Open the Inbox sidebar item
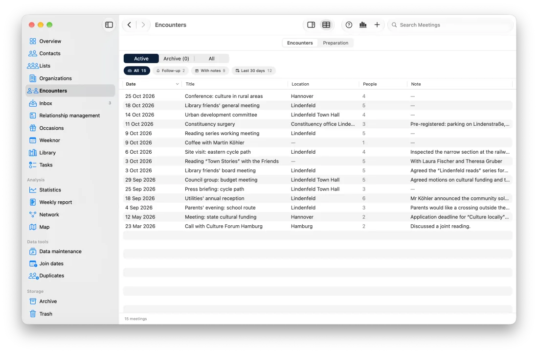538x353 pixels. tap(70, 103)
